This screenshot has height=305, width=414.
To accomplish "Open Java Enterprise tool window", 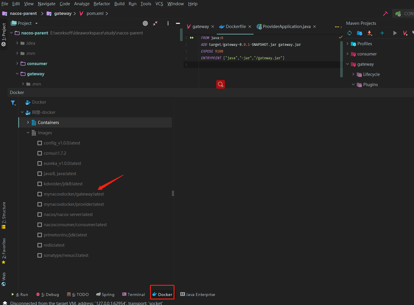I will pyautogui.click(x=198, y=294).
